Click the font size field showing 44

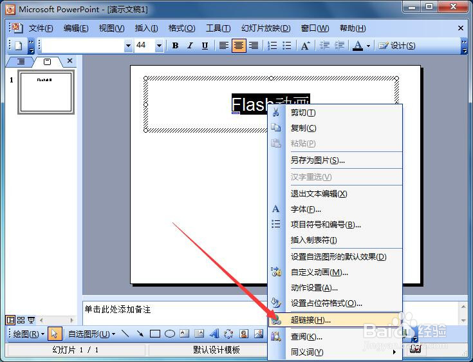[x=145, y=46]
